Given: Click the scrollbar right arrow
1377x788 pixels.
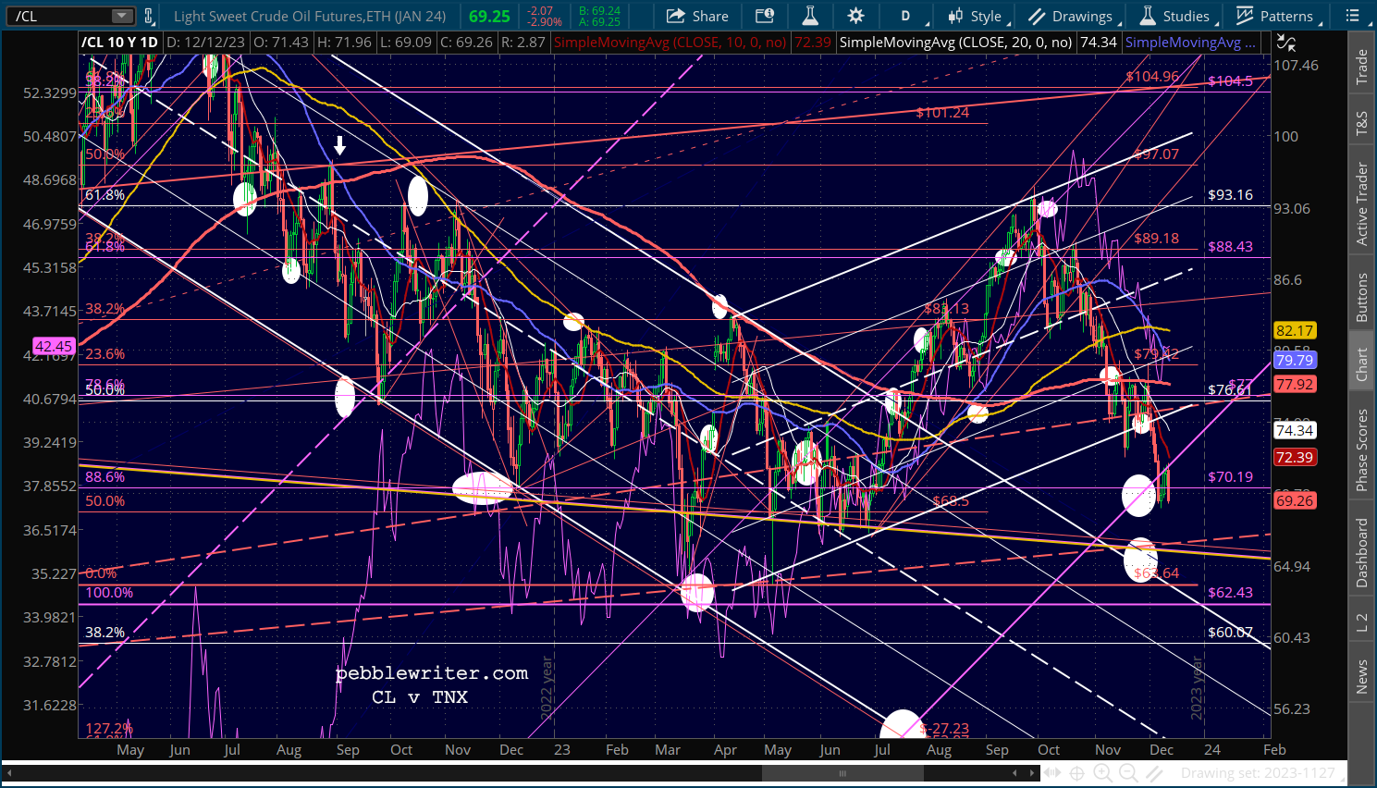Looking at the screenshot, I should click(x=1033, y=773).
